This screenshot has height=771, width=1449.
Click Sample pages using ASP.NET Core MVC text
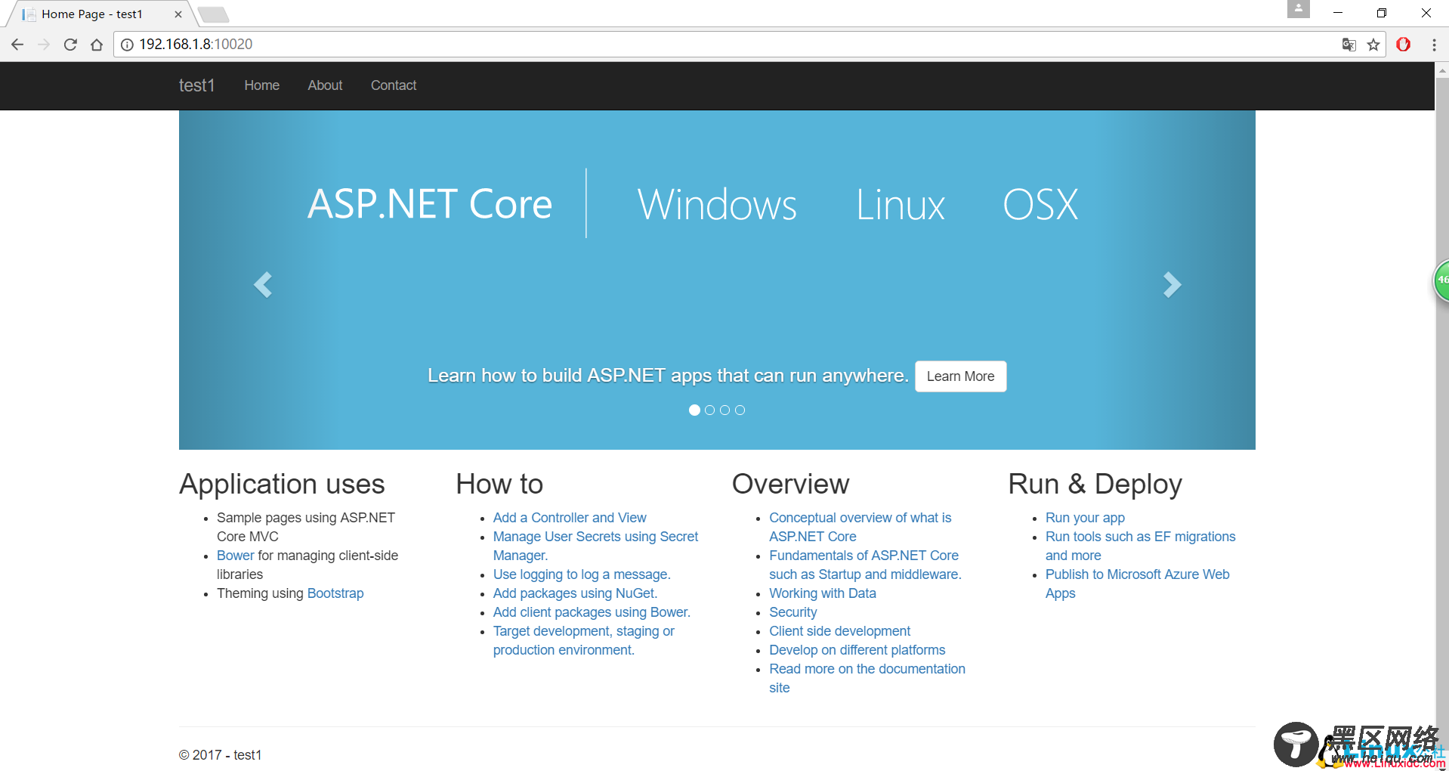[x=305, y=527]
